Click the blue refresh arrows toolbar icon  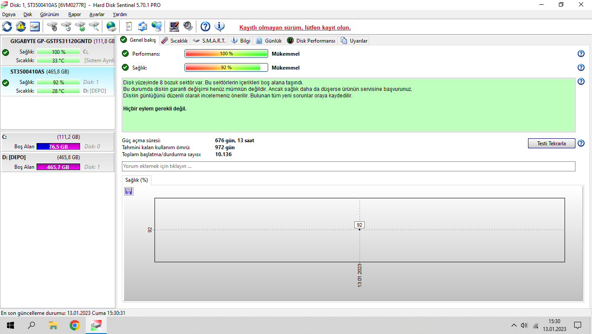click(7, 27)
